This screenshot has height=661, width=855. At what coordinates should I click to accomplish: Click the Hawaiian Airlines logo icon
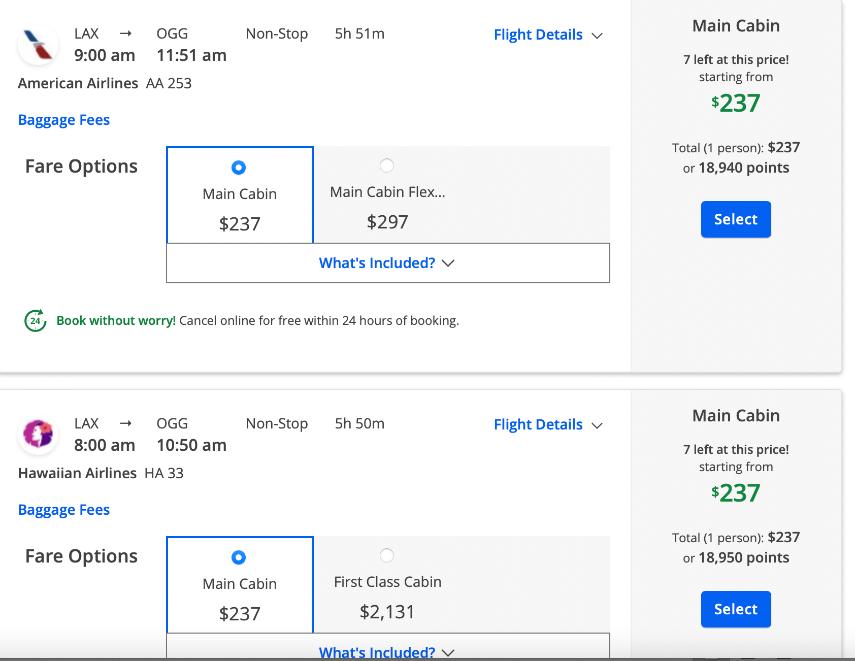tap(38, 434)
